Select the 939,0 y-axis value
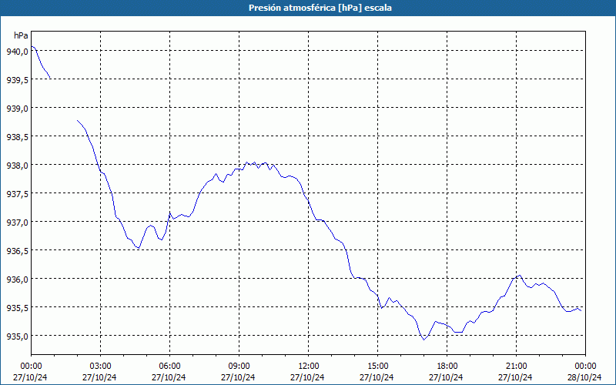The height and width of the screenshot is (385, 616). point(17,109)
